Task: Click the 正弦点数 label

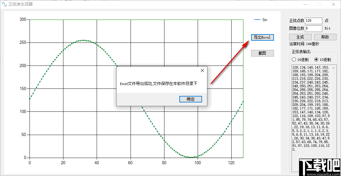Action: point(297,20)
